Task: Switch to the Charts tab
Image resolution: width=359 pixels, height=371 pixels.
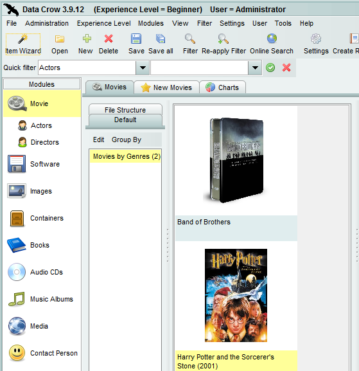Action: click(x=223, y=87)
